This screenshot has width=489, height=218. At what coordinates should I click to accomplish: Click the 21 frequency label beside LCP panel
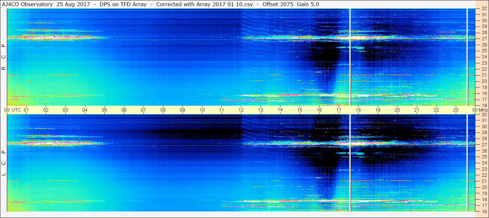pyautogui.click(x=484, y=181)
